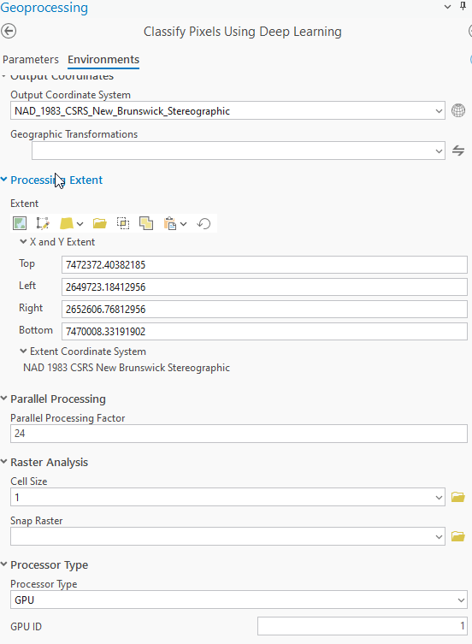This screenshot has width=472, height=644.
Task: Click the geographic transformations swap icon
Action: point(458,151)
